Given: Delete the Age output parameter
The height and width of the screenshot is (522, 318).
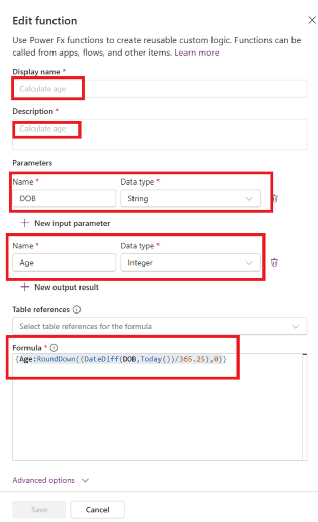Looking at the screenshot, I should (274, 262).
